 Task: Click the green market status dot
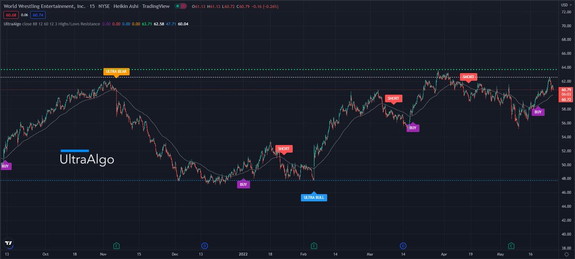pos(178,7)
